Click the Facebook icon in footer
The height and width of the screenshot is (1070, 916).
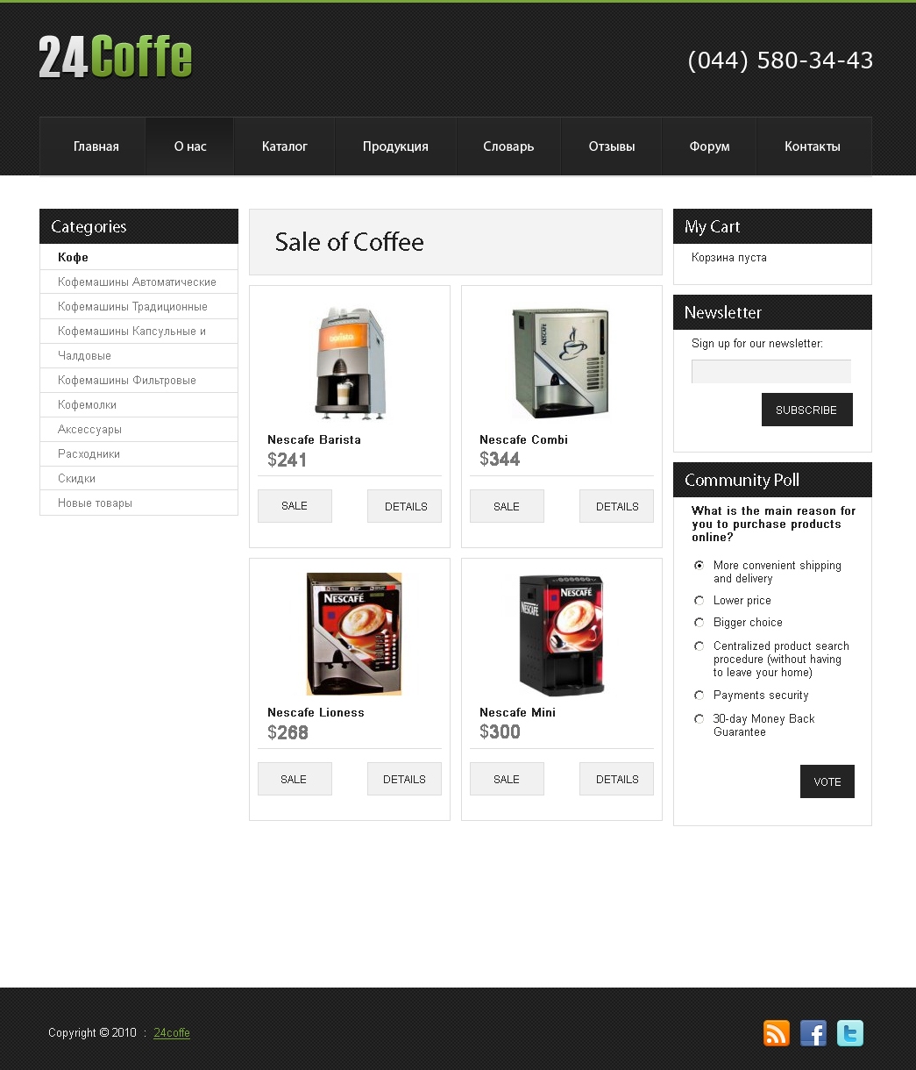pos(813,1033)
